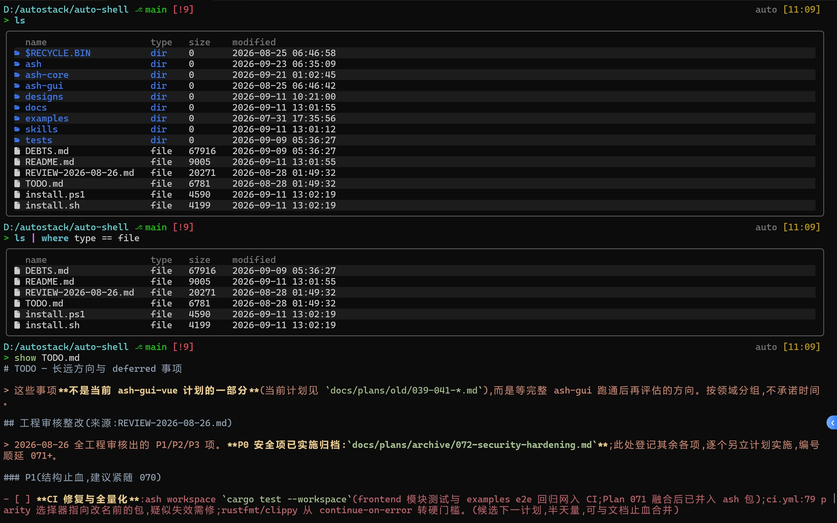The width and height of the screenshot is (837, 523).
Task: Click the ash-gui folder icon
Action: click(17, 86)
